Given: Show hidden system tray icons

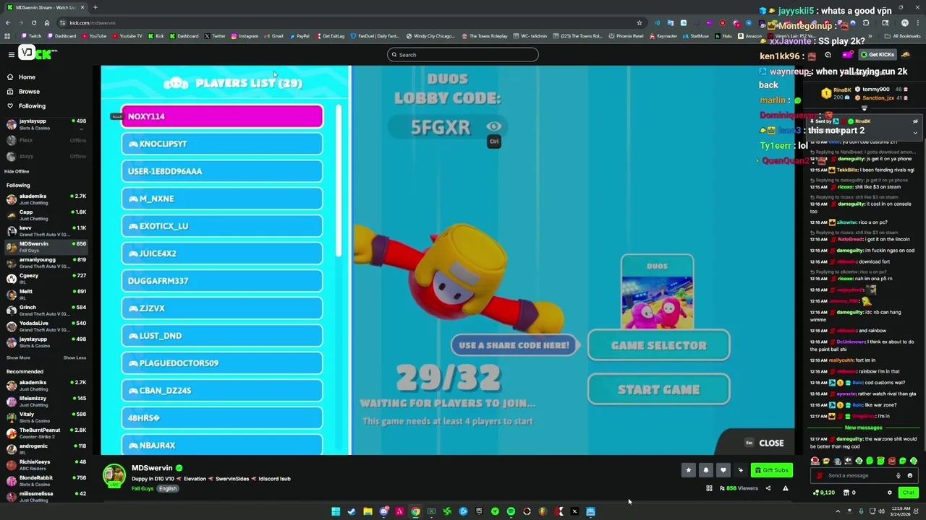Looking at the screenshot, I should [x=838, y=512].
